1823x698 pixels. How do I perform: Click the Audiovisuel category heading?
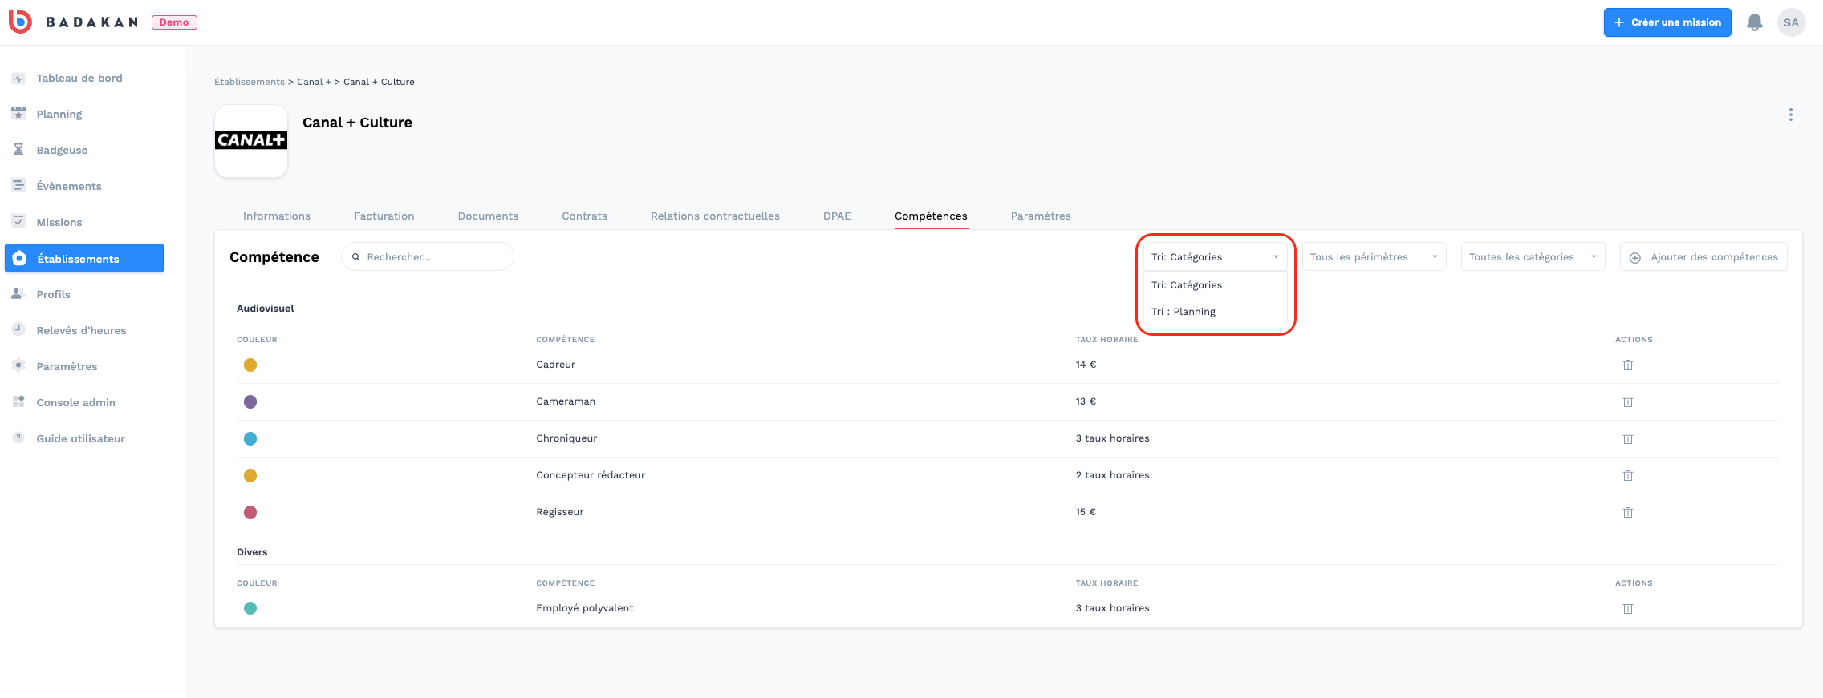(x=266, y=309)
